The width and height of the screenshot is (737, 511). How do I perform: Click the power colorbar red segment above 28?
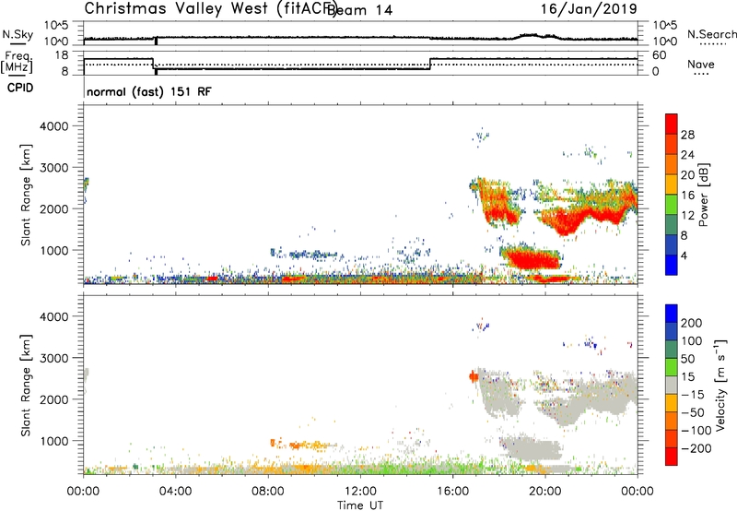click(x=672, y=124)
